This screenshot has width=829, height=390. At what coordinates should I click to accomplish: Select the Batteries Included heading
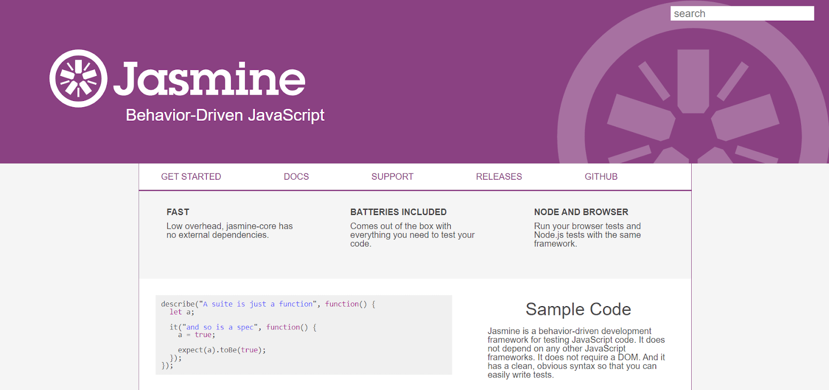(x=398, y=212)
